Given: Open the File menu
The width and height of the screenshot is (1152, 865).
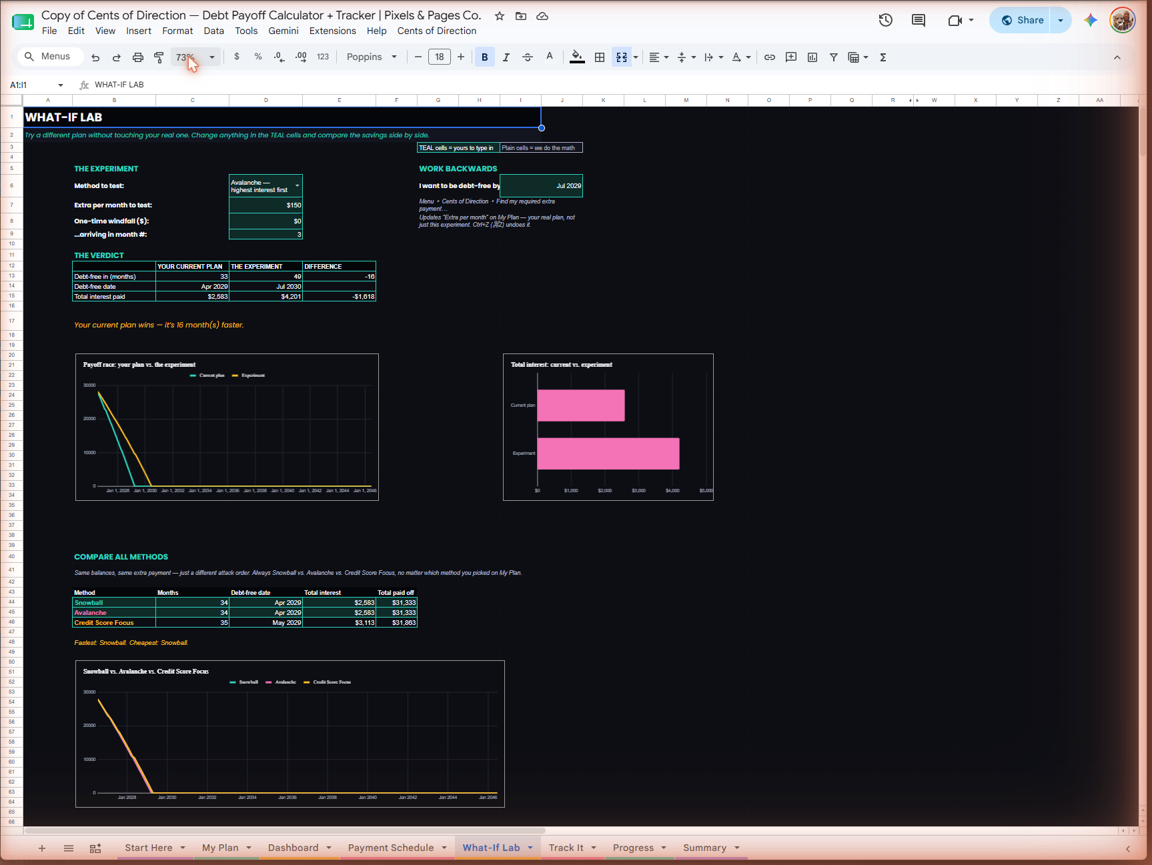Looking at the screenshot, I should (x=49, y=31).
